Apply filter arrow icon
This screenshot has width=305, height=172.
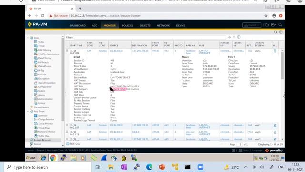(x=229, y=37)
